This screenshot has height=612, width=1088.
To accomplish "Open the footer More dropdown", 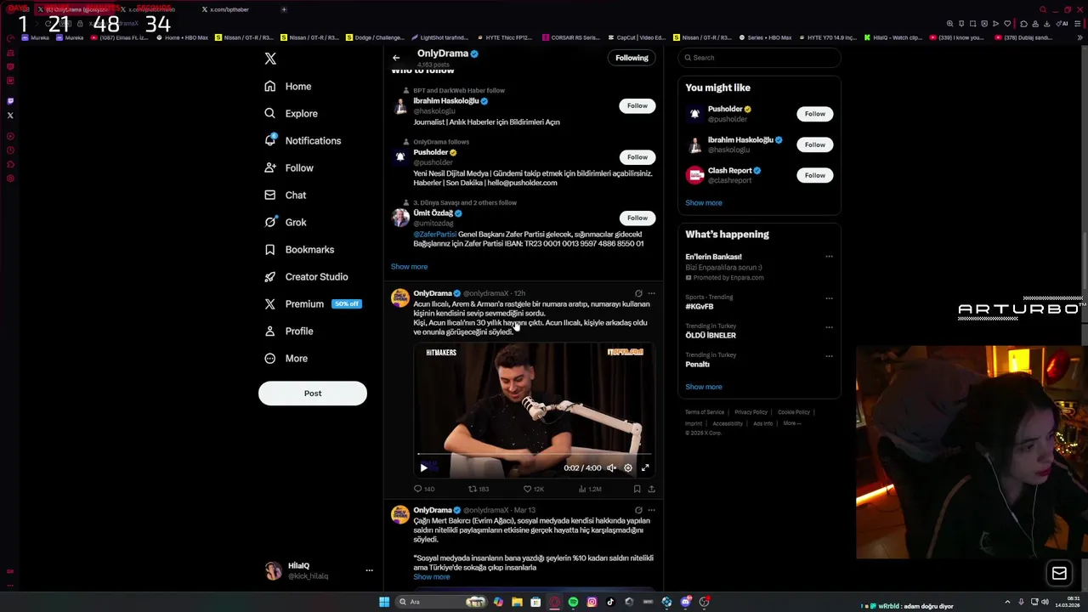I will point(791,423).
